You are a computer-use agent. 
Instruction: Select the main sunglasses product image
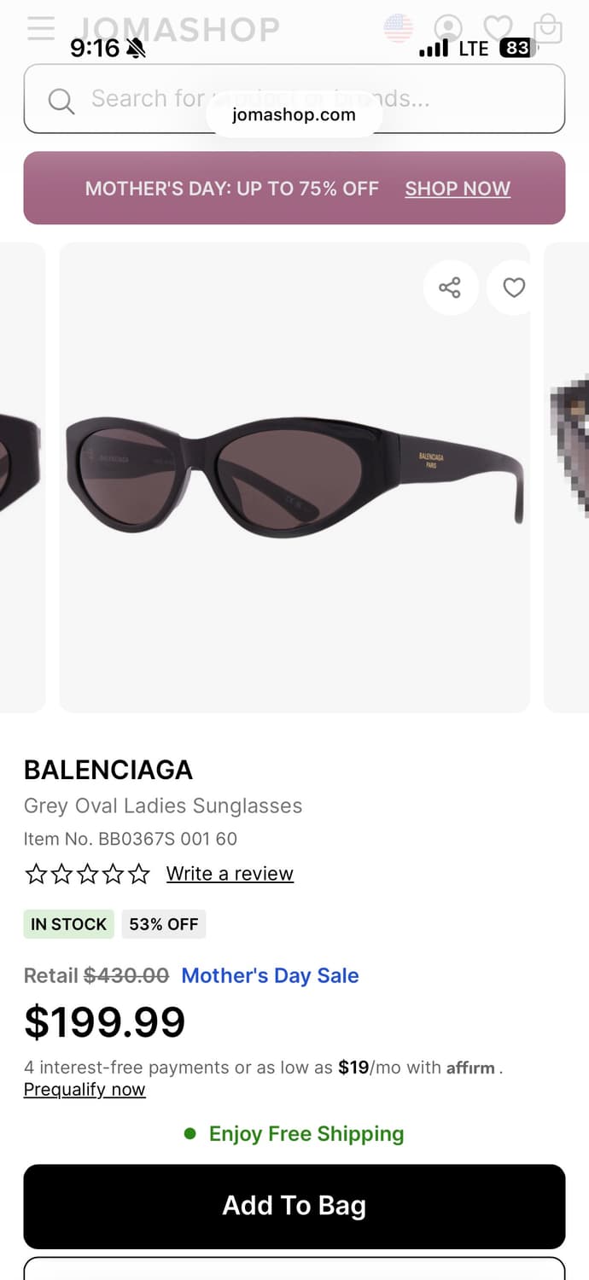[x=294, y=477]
